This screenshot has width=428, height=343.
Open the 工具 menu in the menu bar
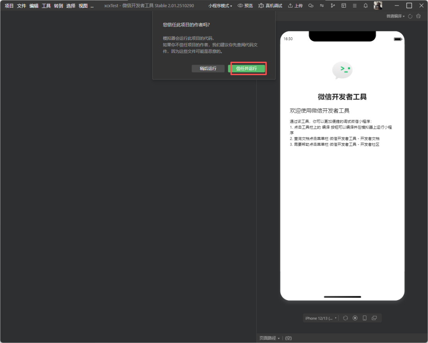[x=46, y=6]
